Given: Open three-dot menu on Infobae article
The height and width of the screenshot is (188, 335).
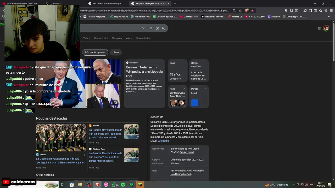Looking at the screenshot, I should coord(121,126).
